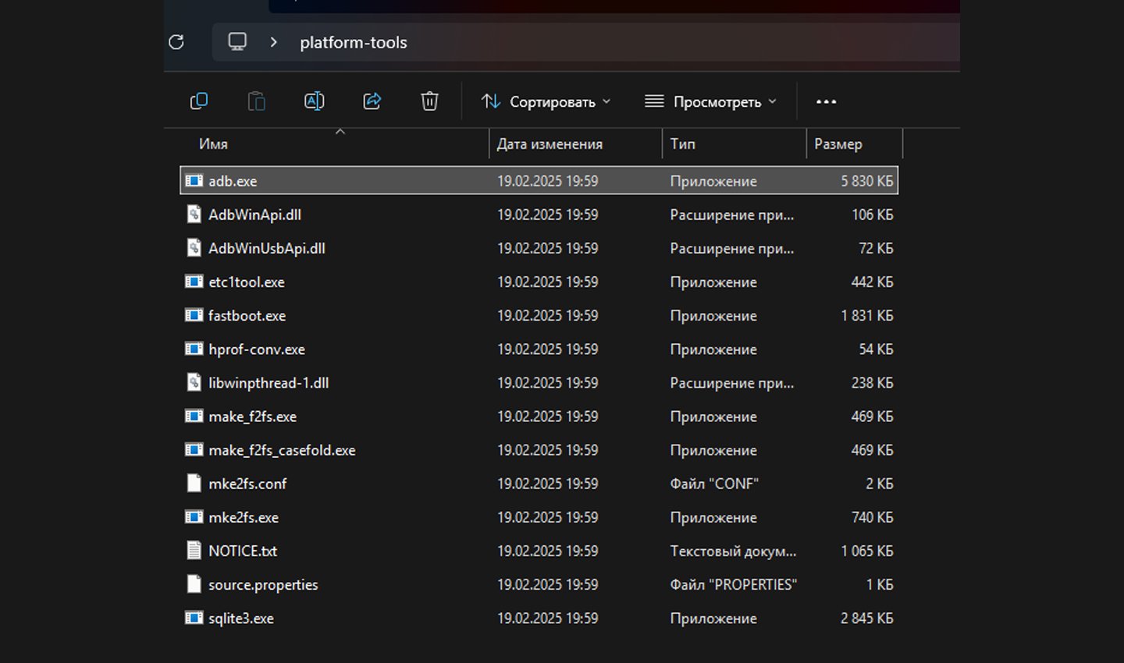Viewport: 1124px width, 663px height.
Task: Click the Share icon in the toolbar
Action: (x=372, y=101)
